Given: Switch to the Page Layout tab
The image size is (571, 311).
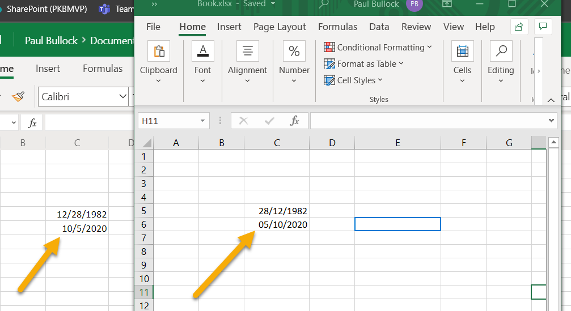Looking at the screenshot, I should point(280,27).
